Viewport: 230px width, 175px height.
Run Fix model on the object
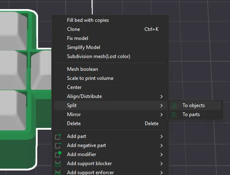click(x=110, y=38)
